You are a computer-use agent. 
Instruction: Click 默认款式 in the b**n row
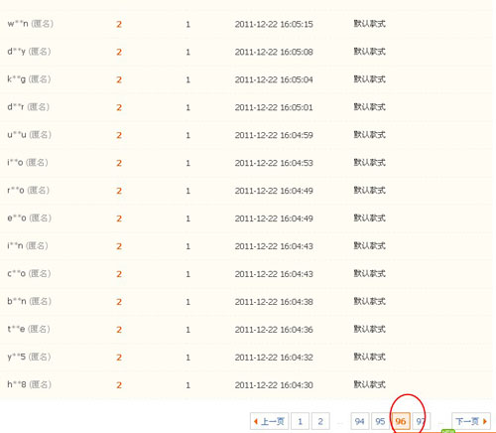pos(370,301)
